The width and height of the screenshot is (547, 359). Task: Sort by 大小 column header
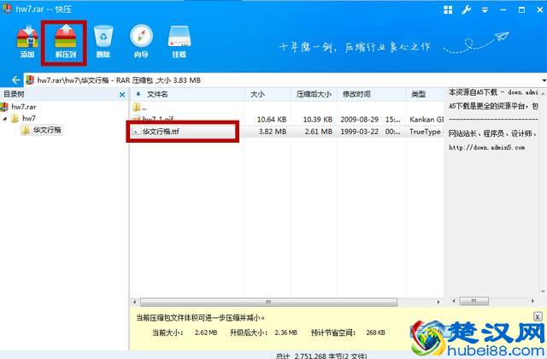[257, 94]
